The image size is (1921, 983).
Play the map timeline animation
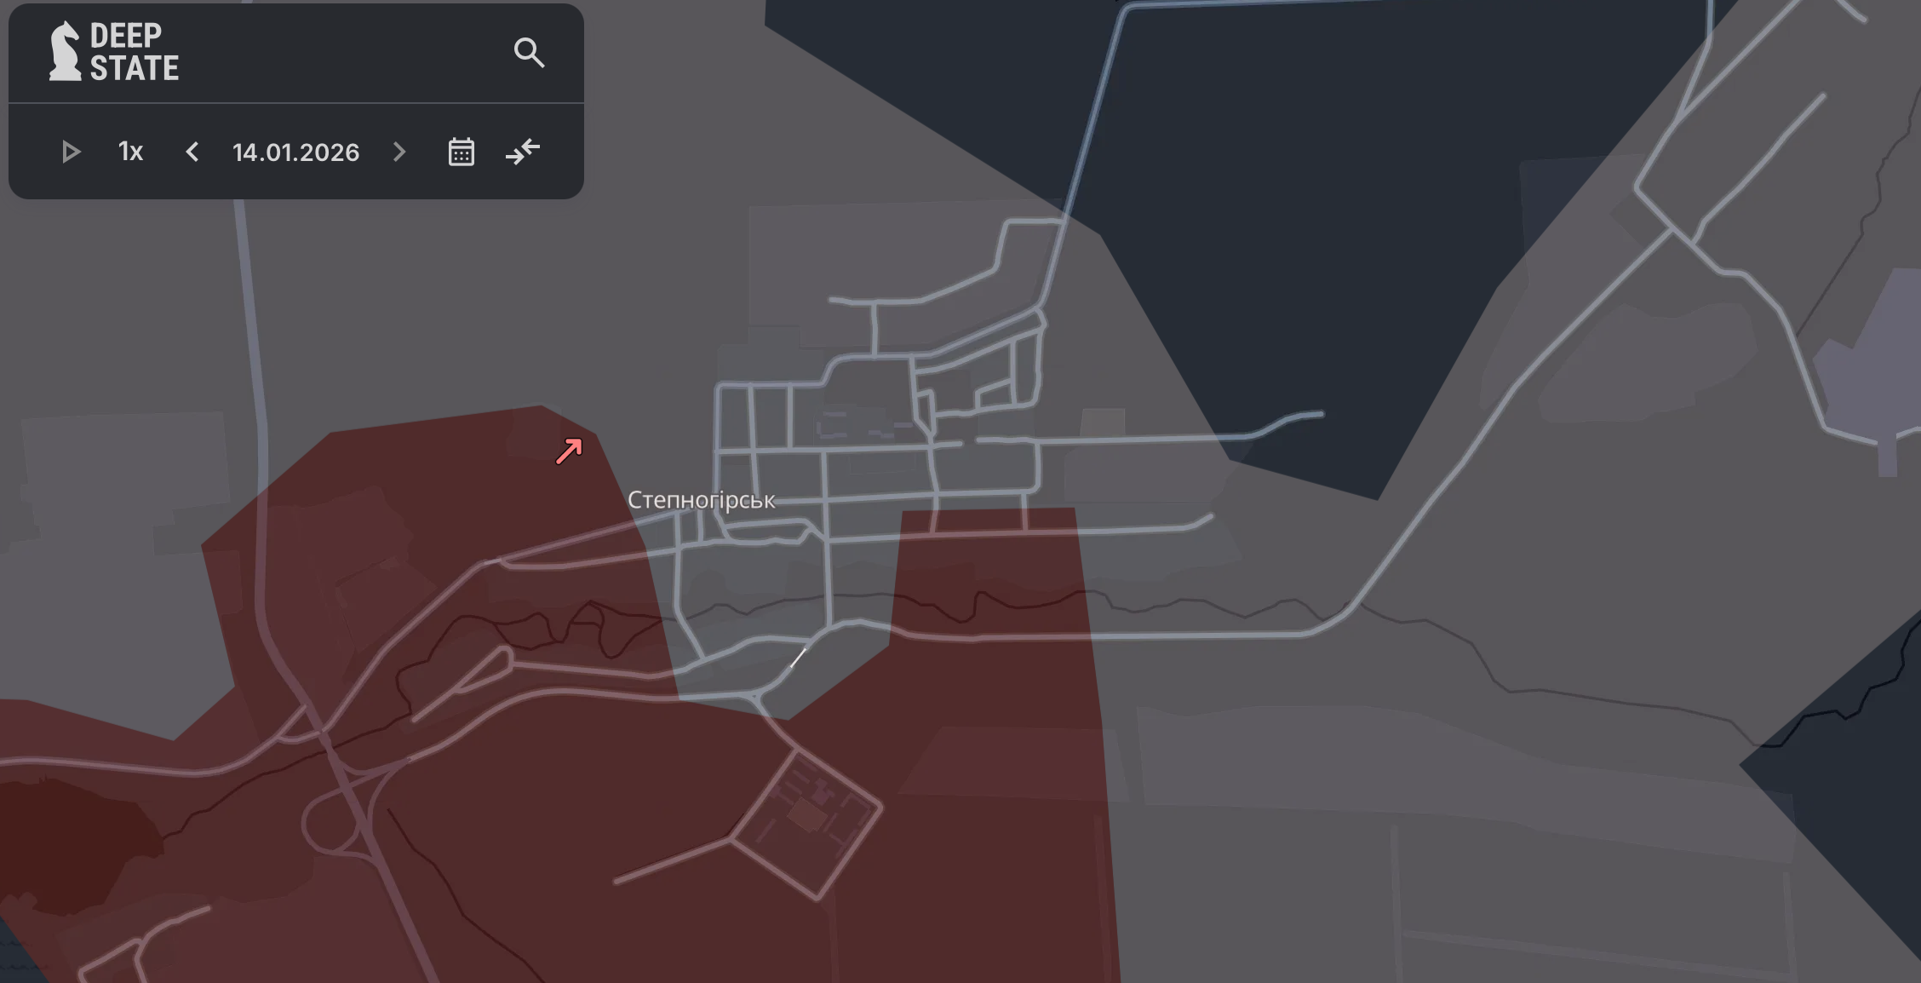pyautogui.click(x=71, y=152)
